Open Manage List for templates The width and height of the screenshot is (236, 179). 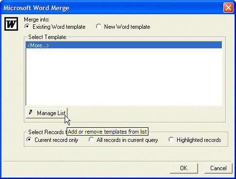[47, 113]
